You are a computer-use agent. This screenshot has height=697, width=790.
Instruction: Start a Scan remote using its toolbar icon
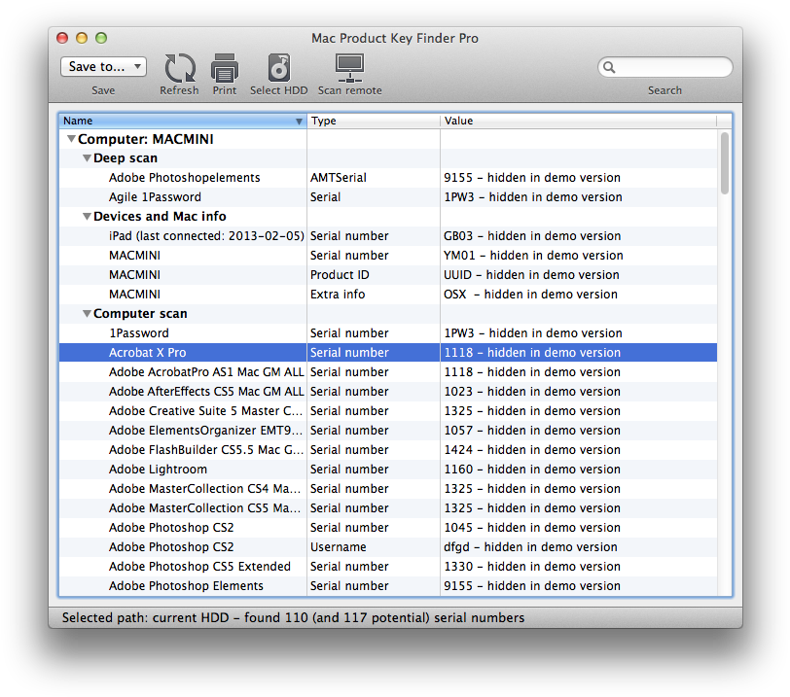(x=348, y=68)
